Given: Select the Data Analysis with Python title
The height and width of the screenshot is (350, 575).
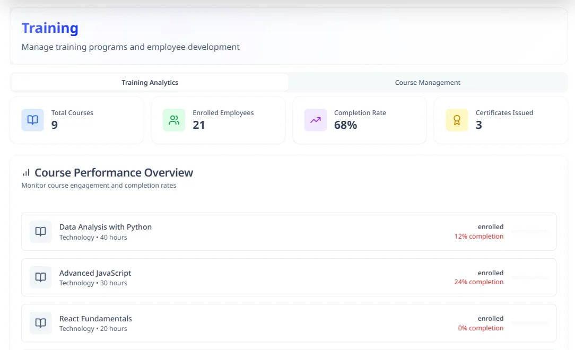Looking at the screenshot, I should 106,227.
